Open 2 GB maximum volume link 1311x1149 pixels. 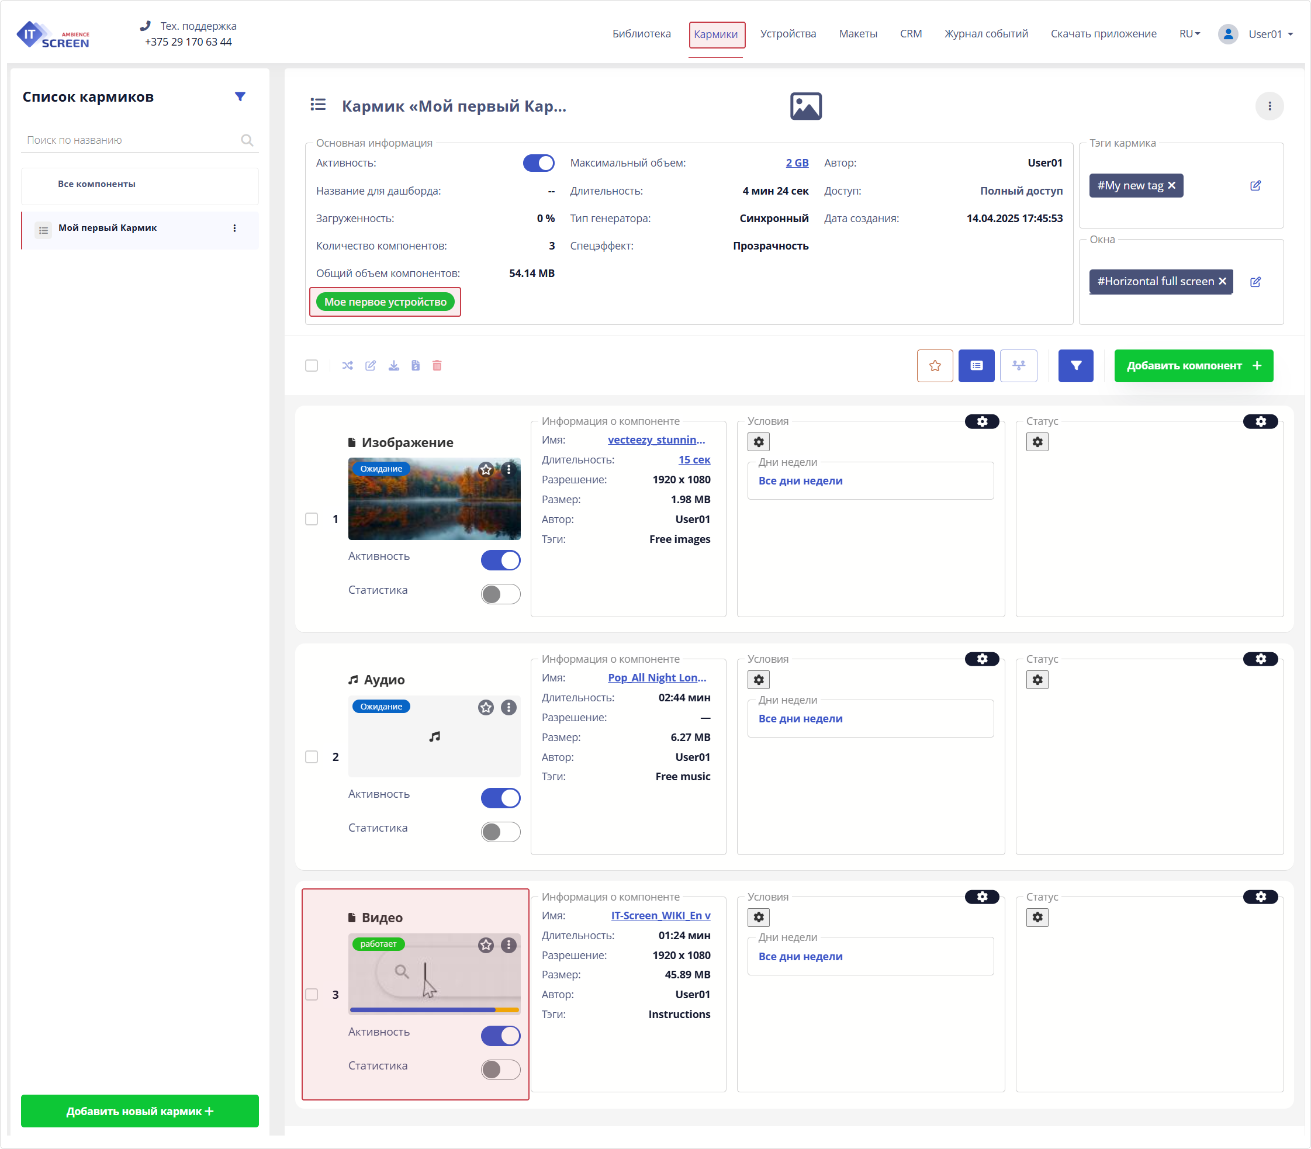796,164
